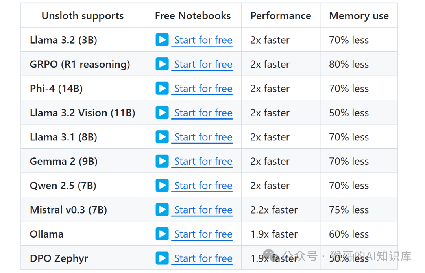425x273 pixels.
Task: Open the DPO Zephyr Start for free link
Action: [x=203, y=259]
